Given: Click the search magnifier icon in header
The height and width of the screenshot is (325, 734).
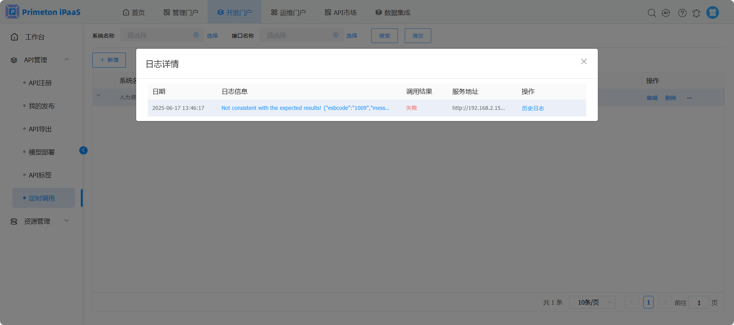Looking at the screenshot, I should click(x=651, y=13).
